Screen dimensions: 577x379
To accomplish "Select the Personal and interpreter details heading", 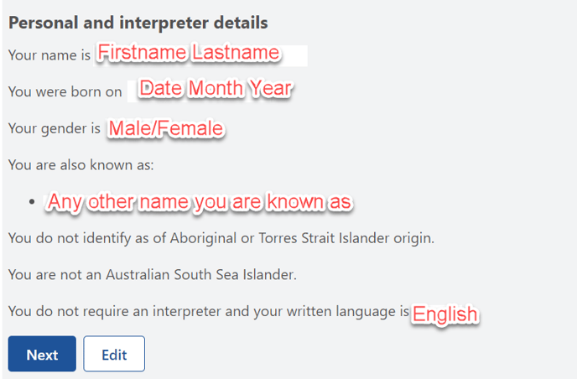I will pyautogui.click(x=138, y=23).
